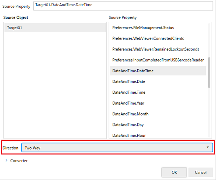Click the Two Way direction combo box
This screenshot has height=180, width=216.
pyautogui.click(x=117, y=148)
